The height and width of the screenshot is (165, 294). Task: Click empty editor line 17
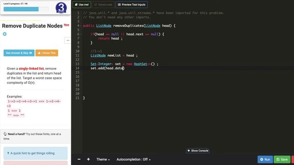point(187,81)
